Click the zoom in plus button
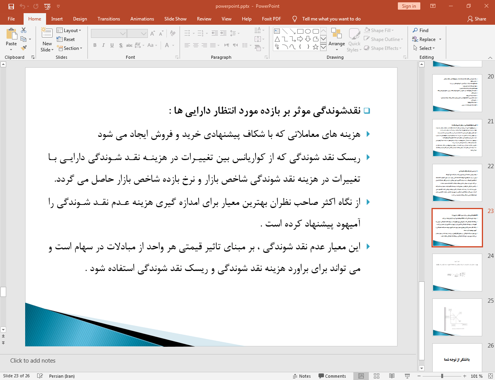Viewport: 495px width, 380px height. [x=465, y=376]
